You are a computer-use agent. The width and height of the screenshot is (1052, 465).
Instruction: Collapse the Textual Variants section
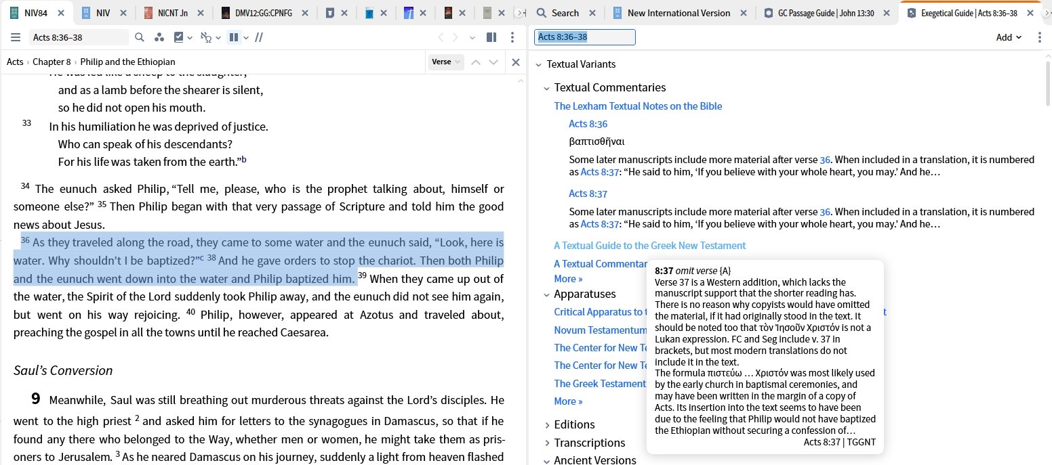539,64
